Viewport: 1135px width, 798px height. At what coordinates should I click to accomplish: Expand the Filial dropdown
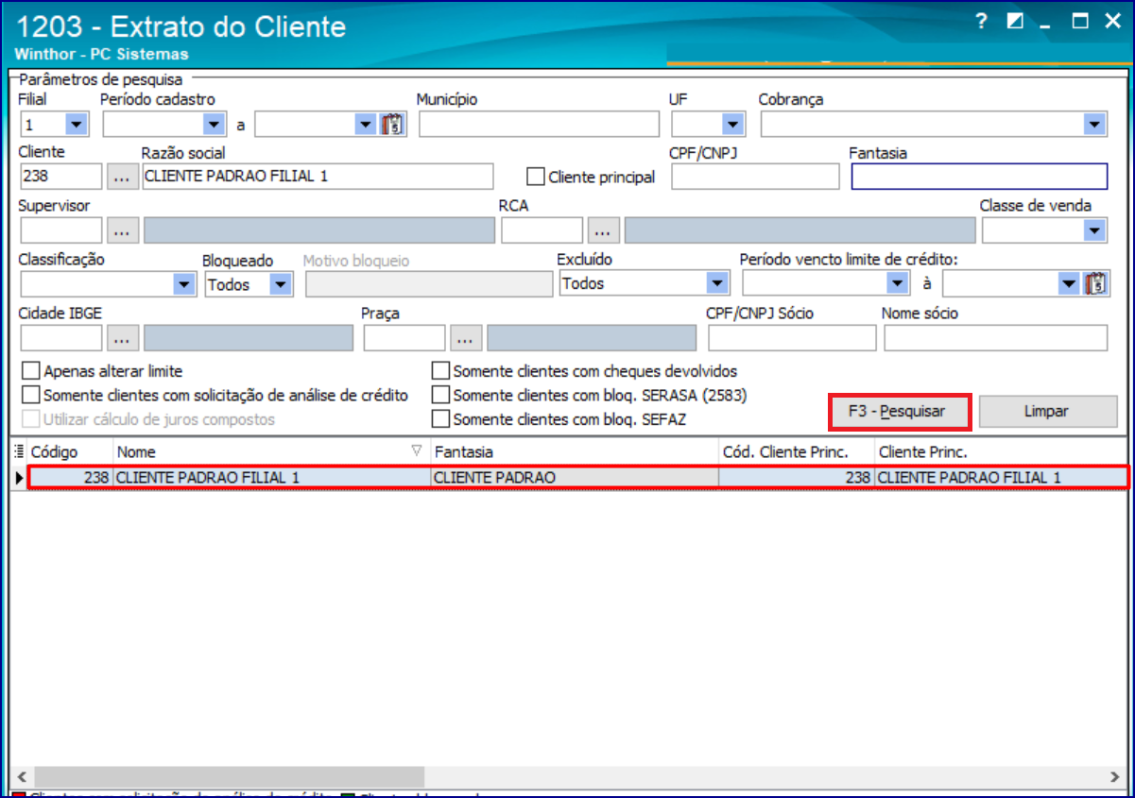pos(77,125)
